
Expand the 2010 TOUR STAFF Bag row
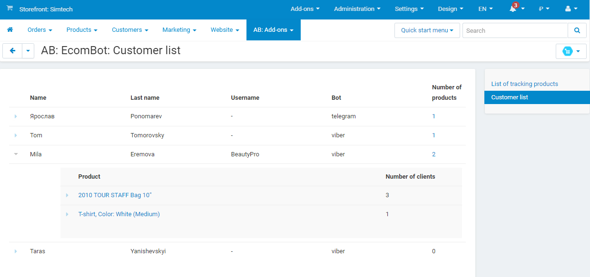click(67, 195)
